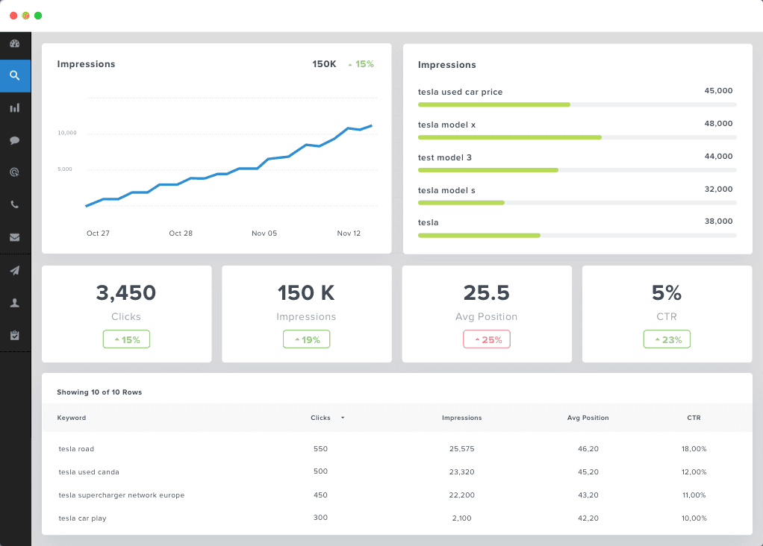Click the 32,000 impressions value
The height and width of the screenshot is (546, 763).
click(x=718, y=189)
